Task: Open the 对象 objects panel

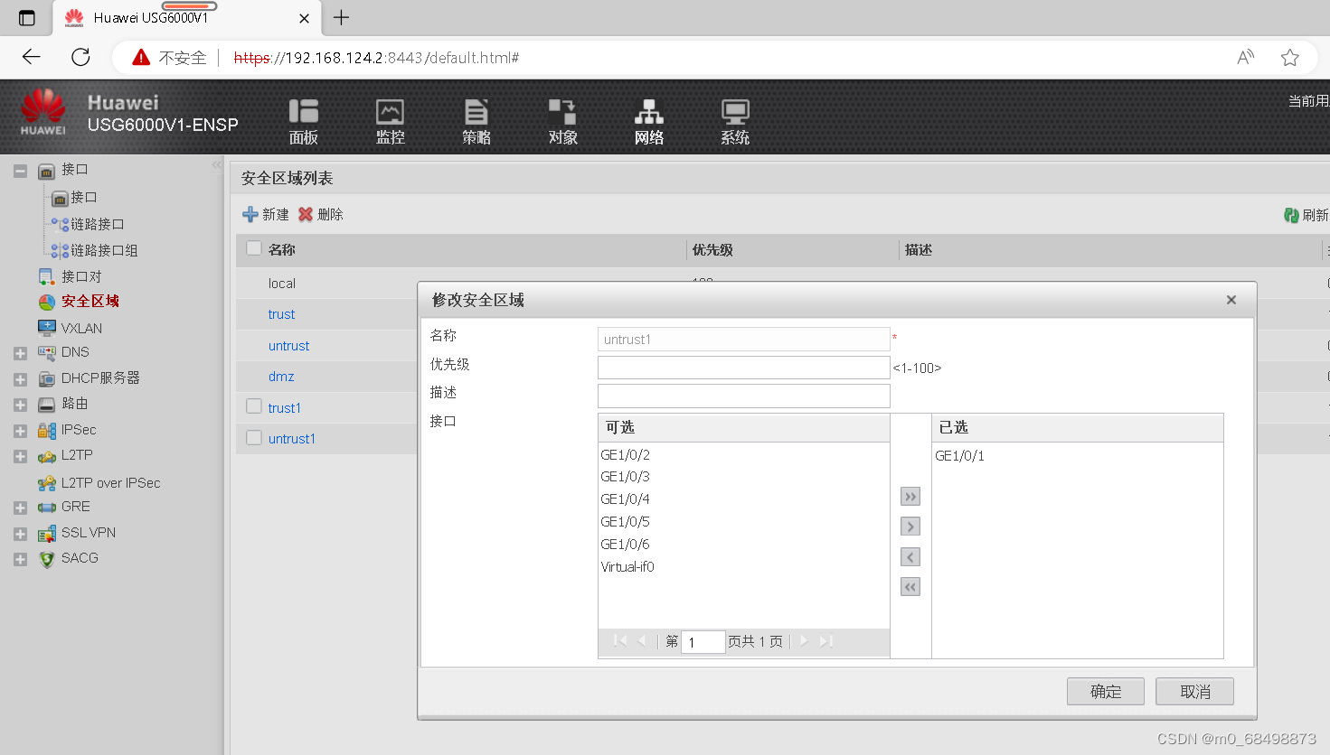Action: pos(561,121)
